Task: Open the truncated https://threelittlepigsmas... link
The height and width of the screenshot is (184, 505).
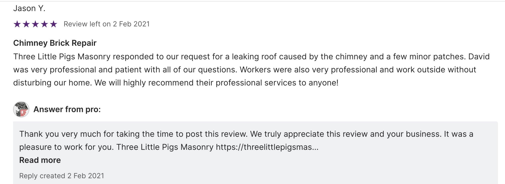Action: 267,147
